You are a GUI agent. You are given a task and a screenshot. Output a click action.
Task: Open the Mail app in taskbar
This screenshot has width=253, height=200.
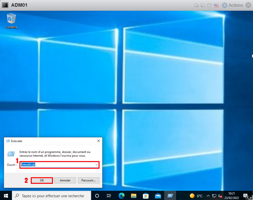(158, 196)
